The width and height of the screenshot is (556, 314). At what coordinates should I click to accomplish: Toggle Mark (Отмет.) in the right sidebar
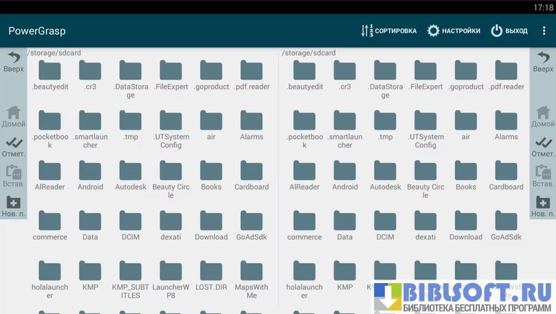[x=542, y=146]
